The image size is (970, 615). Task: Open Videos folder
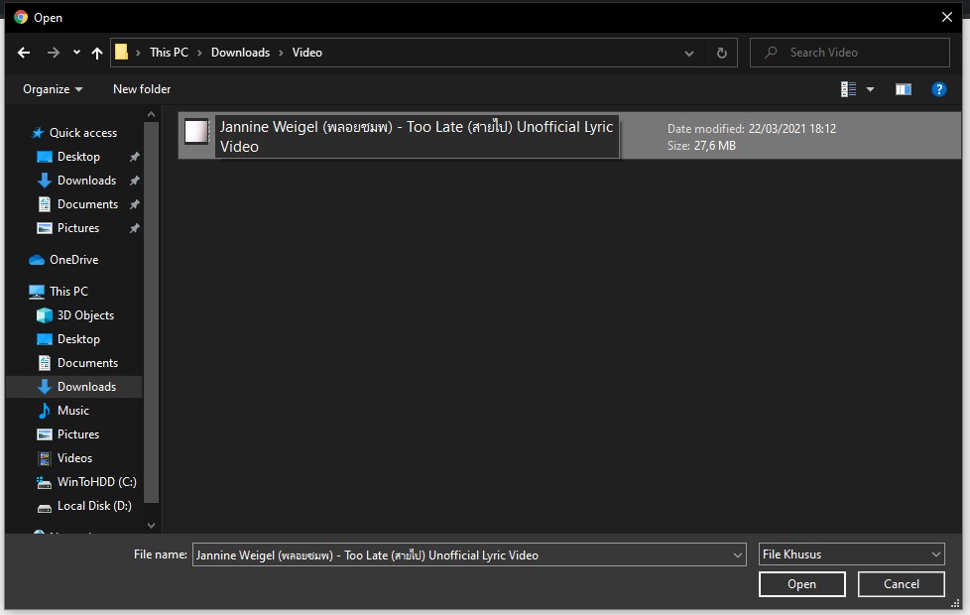tap(64, 458)
